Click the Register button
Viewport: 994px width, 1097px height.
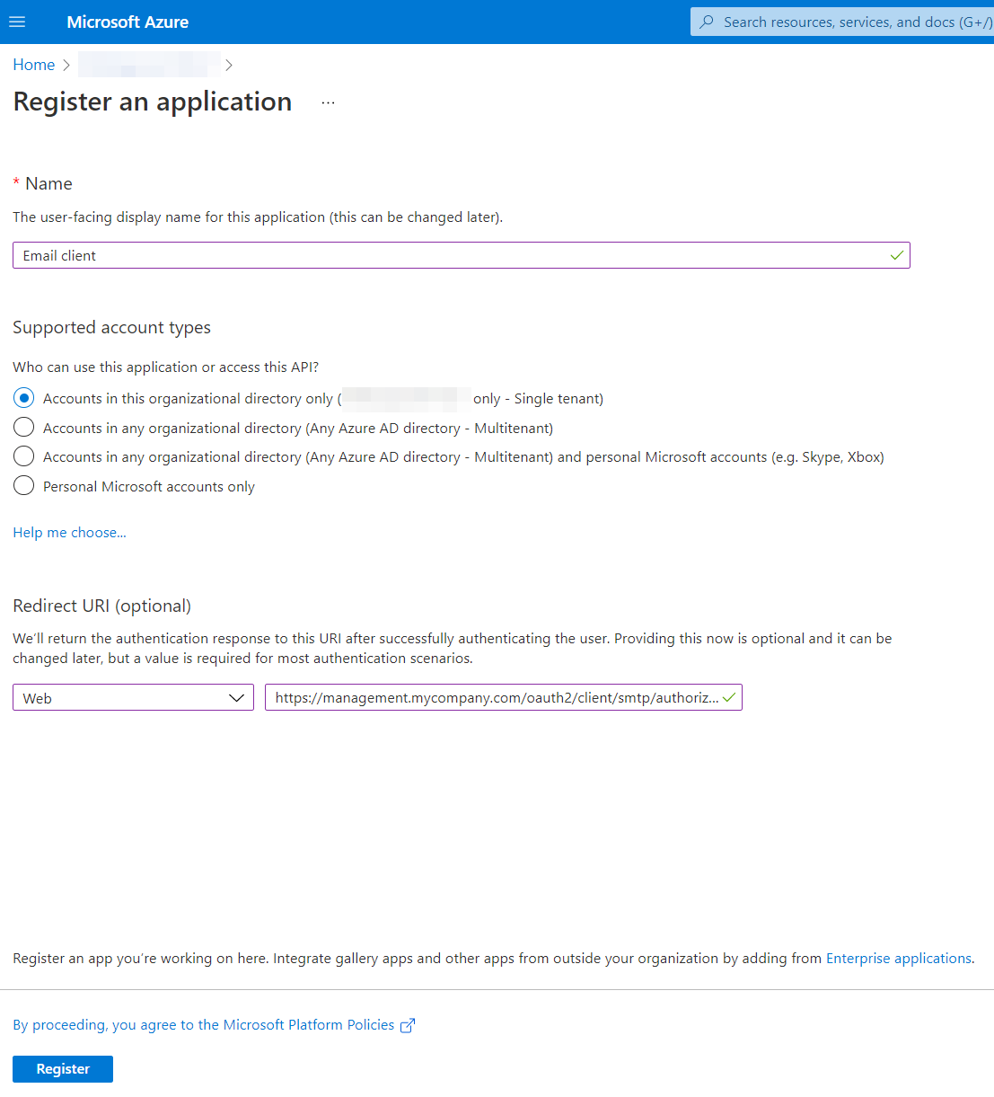coord(63,1069)
